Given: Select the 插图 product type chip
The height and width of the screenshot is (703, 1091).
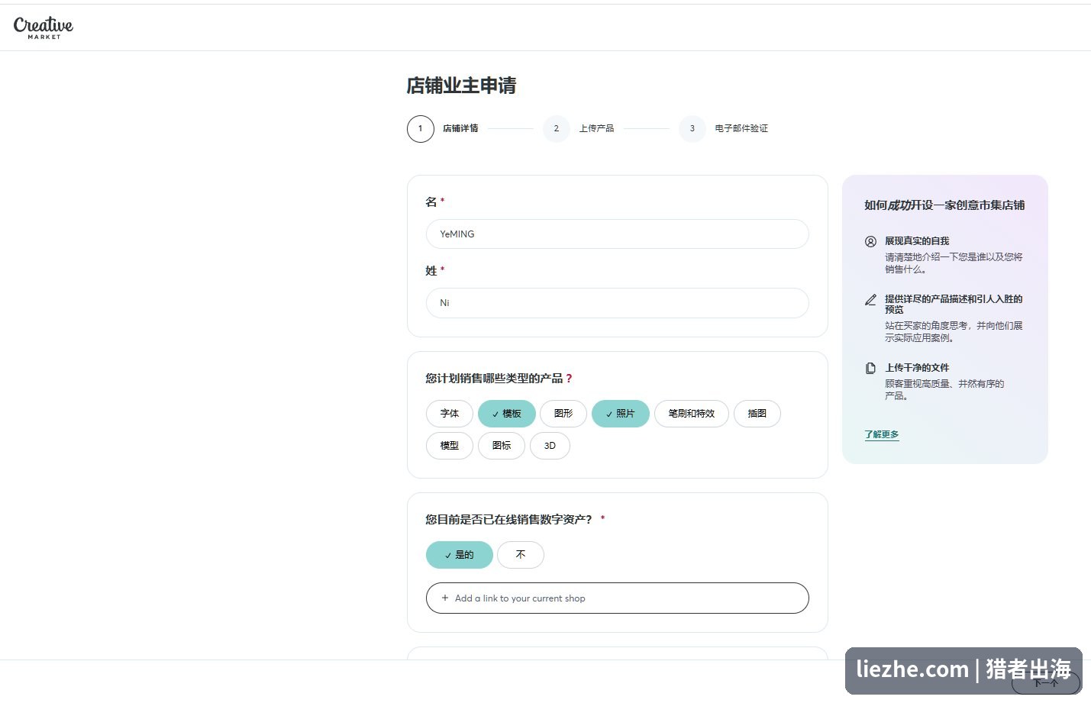Looking at the screenshot, I should pyautogui.click(x=757, y=414).
